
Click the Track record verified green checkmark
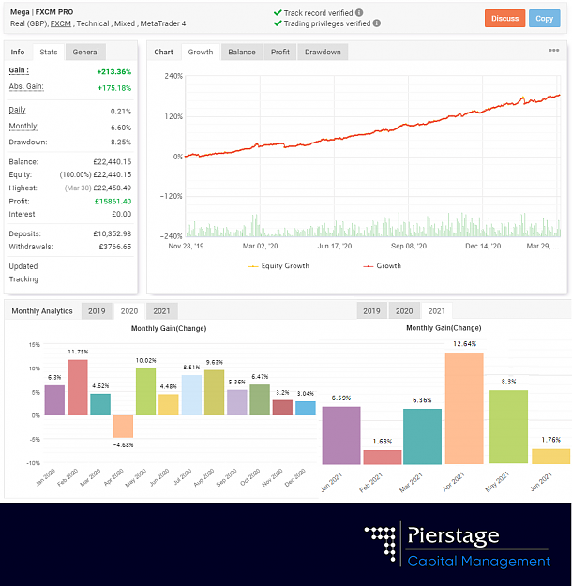[x=278, y=13]
